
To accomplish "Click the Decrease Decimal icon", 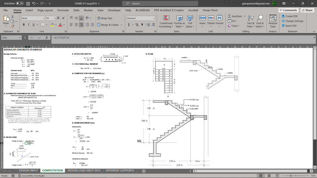I will tap(153, 25).
